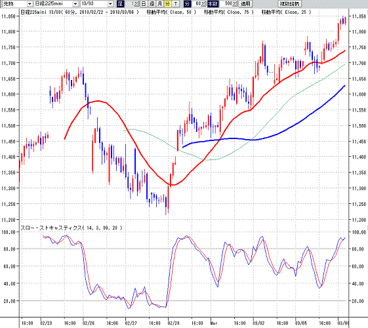This screenshot has height=328, width=368.
Task: Click the minutes field showing 60
Action: pyautogui.click(x=196, y=4)
